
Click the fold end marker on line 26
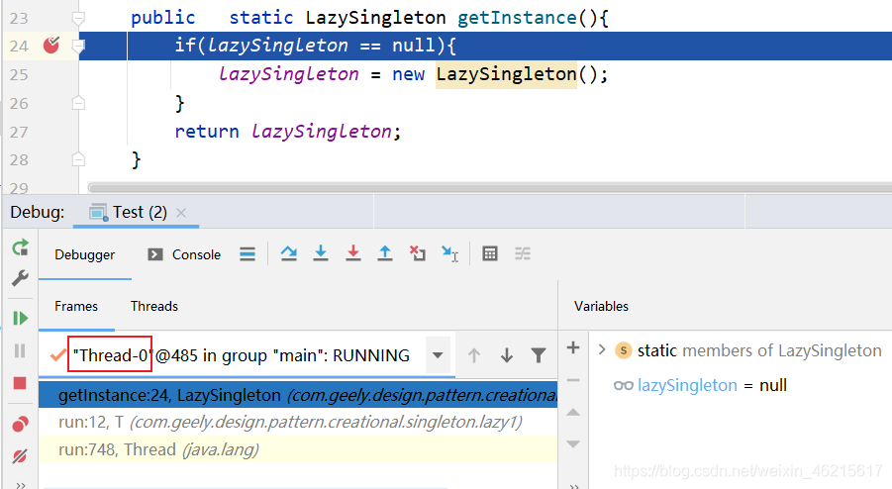tap(78, 103)
